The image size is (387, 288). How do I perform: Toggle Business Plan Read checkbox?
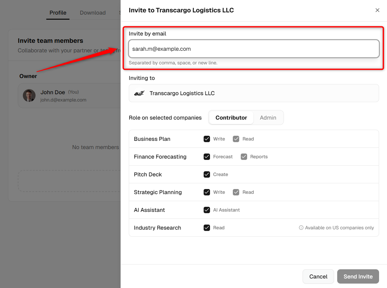point(236,139)
